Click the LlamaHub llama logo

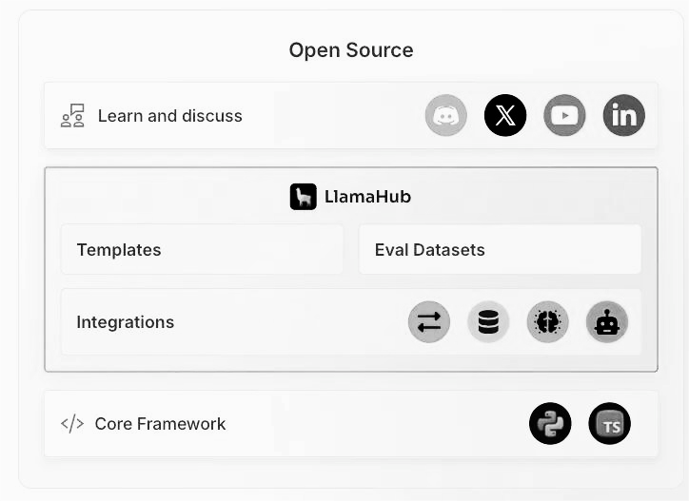(x=304, y=197)
